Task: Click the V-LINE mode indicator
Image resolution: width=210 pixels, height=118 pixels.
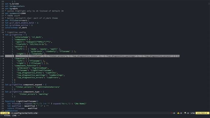Action: 5,113
